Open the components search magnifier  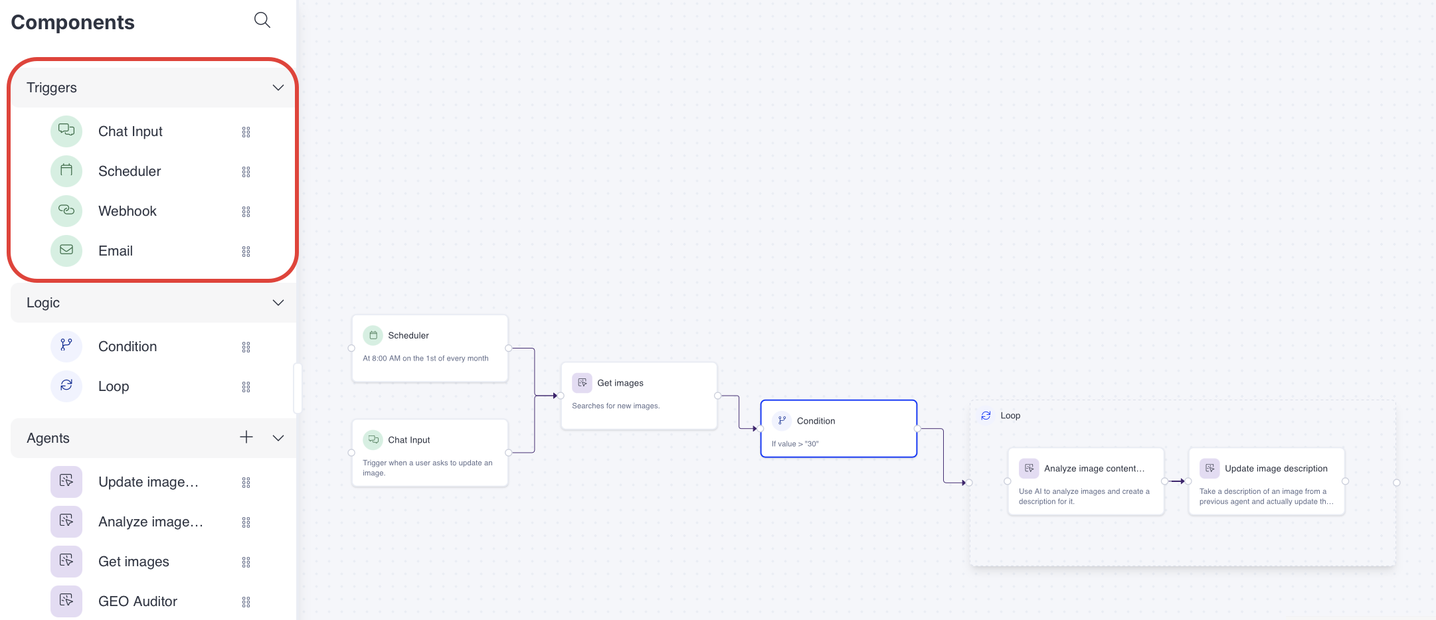[262, 21]
